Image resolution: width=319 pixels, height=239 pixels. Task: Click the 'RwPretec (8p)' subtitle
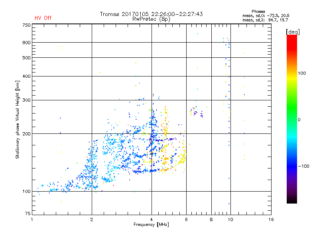[x=151, y=19]
